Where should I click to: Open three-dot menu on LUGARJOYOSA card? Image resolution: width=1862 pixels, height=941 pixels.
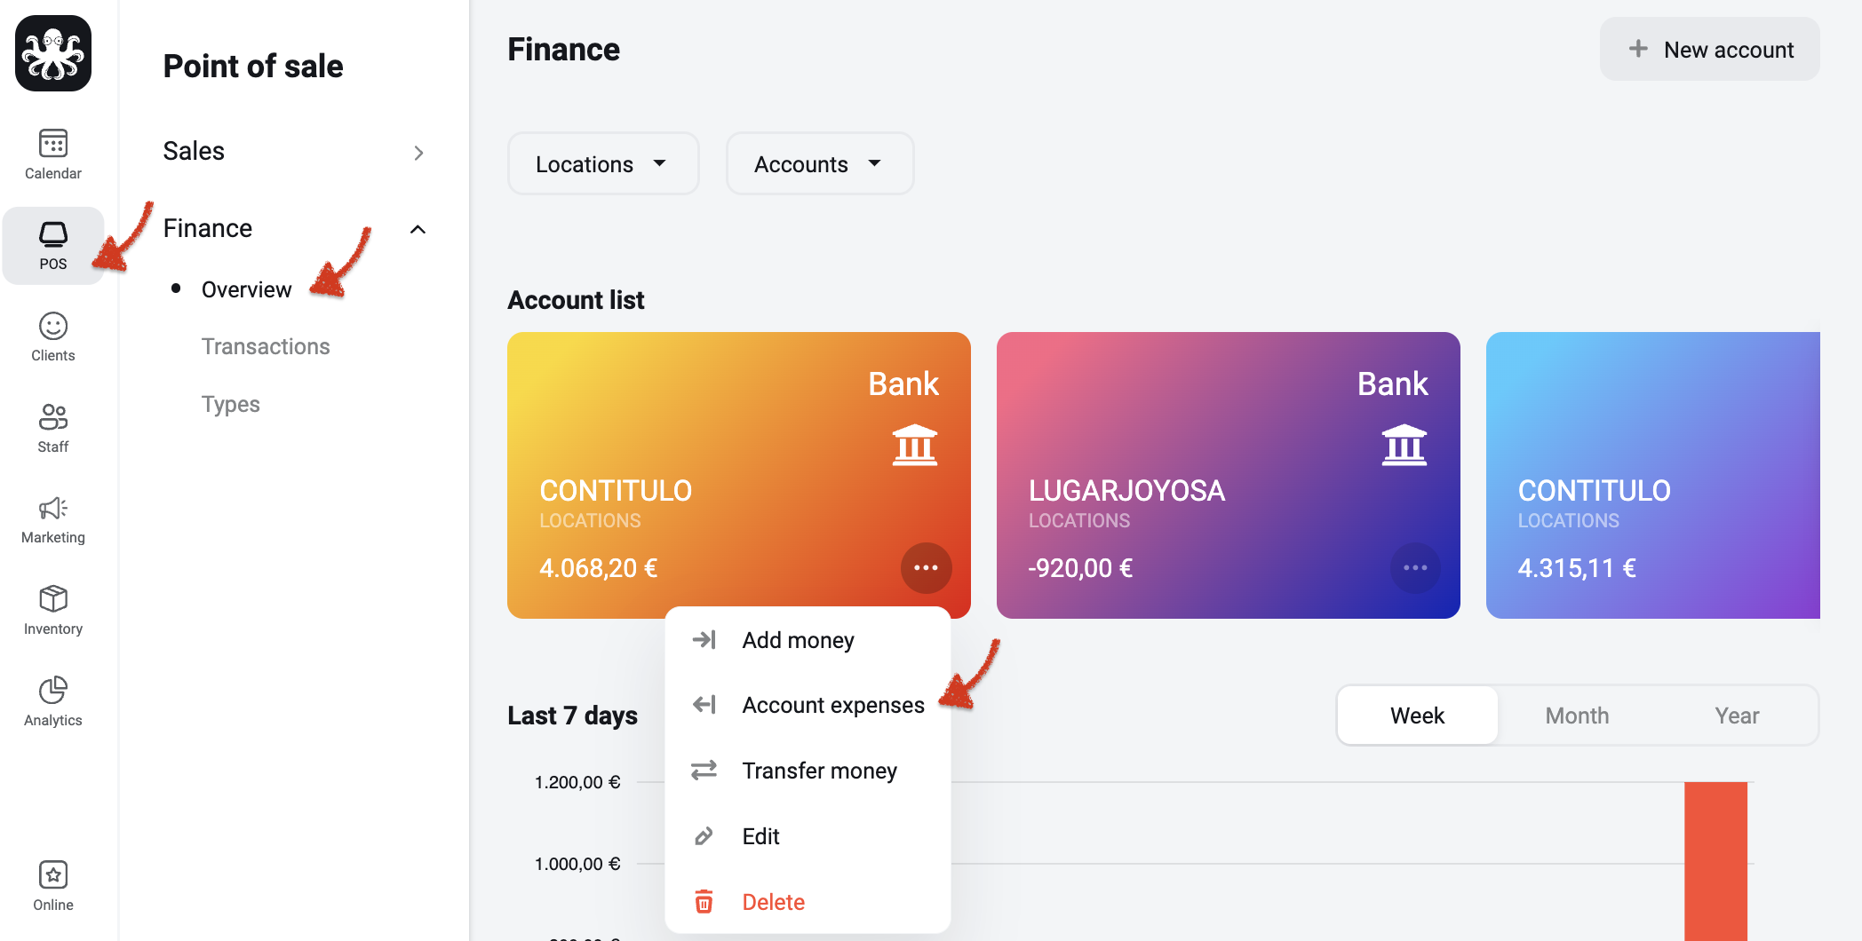(1415, 567)
